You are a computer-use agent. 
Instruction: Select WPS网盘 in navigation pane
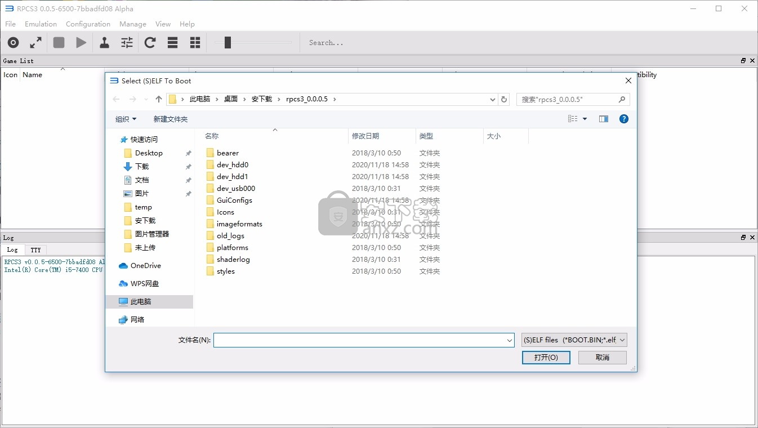(x=145, y=283)
